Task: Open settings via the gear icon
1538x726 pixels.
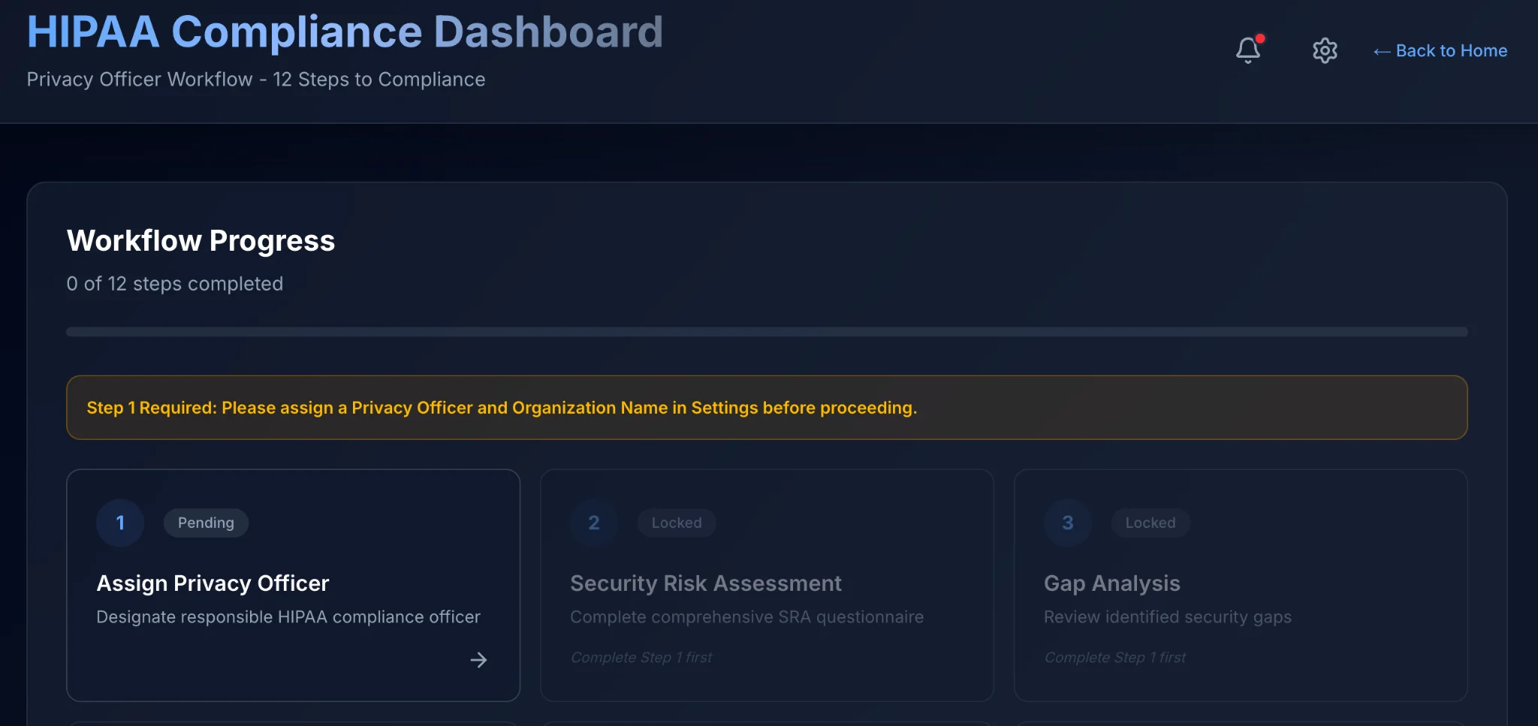Action: pos(1325,50)
